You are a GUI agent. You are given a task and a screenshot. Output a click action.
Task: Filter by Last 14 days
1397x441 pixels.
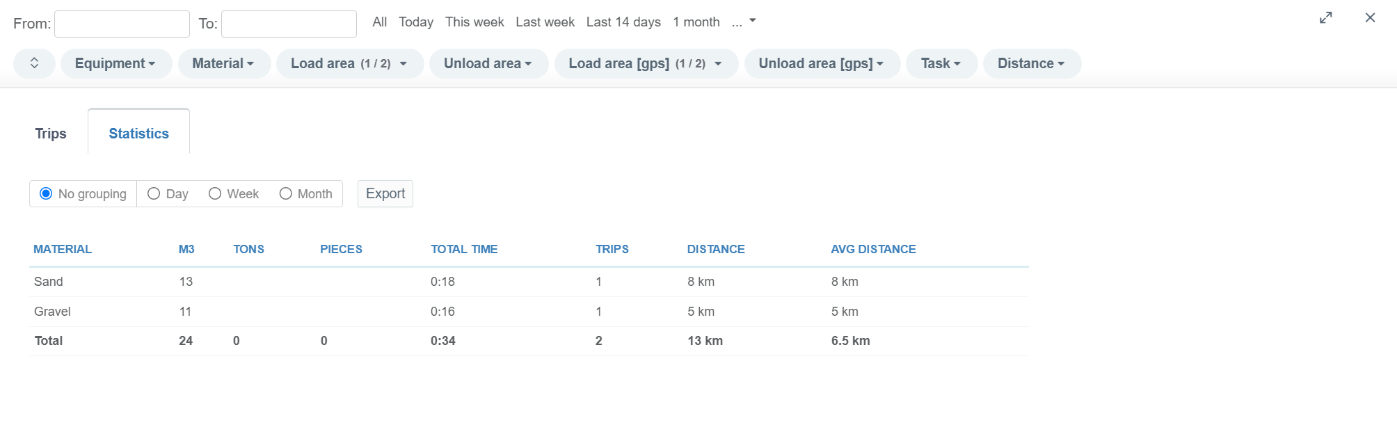[623, 22]
